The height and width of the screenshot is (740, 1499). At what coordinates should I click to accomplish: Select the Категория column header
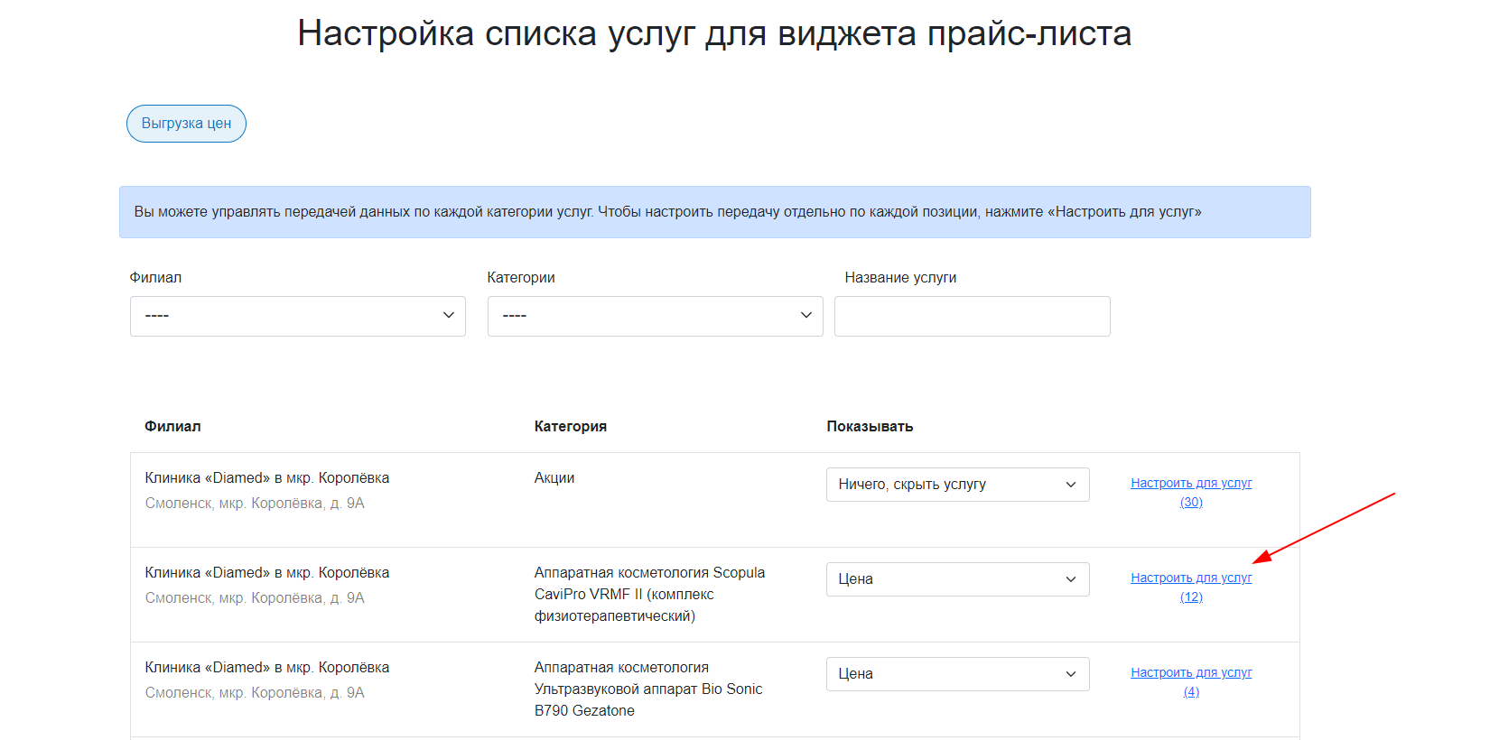click(571, 426)
